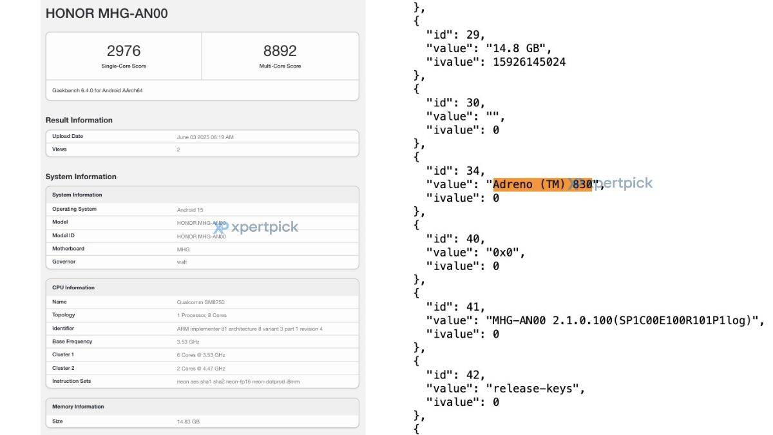This screenshot has height=435, width=773.
Task: Click the Memory Information table header
Action: click(78, 407)
